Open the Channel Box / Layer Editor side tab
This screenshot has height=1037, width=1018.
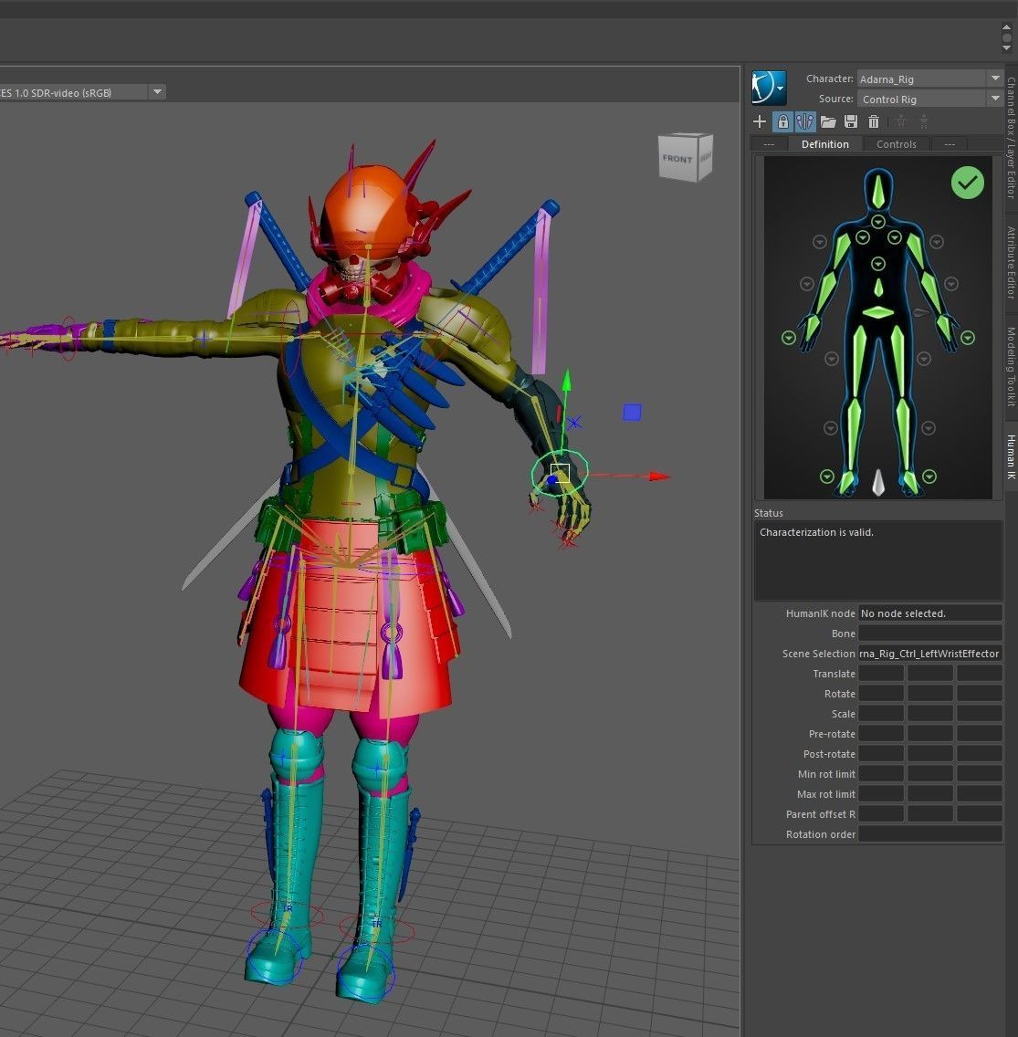pyautogui.click(x=1011, y=138)
